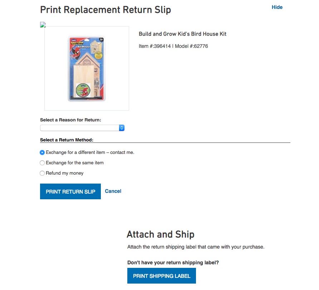Open the Bird House Kit product thumbnail

(x=87, y=68)
